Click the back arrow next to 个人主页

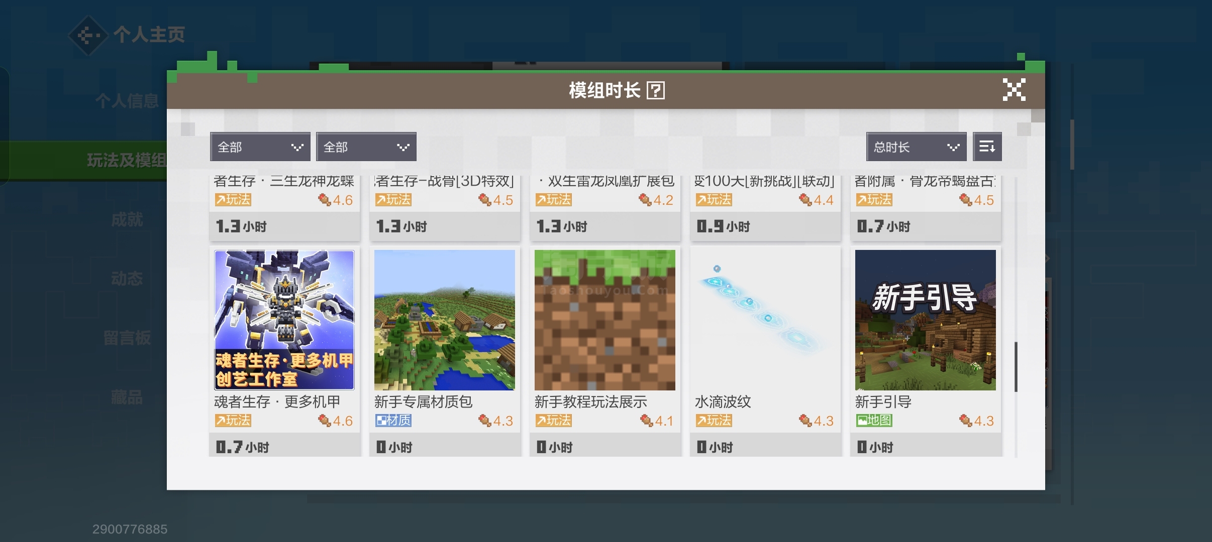pos(88,35)
